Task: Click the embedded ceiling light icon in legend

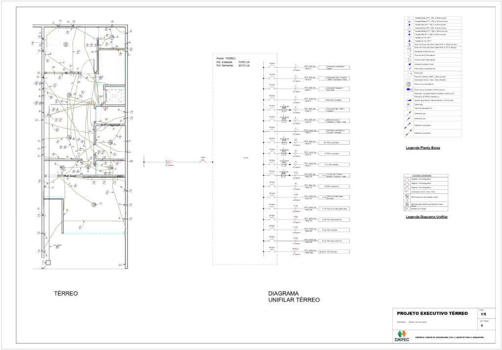Action: click(408, 84)
